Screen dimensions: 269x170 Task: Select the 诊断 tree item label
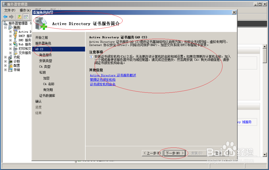click(17, 61)
